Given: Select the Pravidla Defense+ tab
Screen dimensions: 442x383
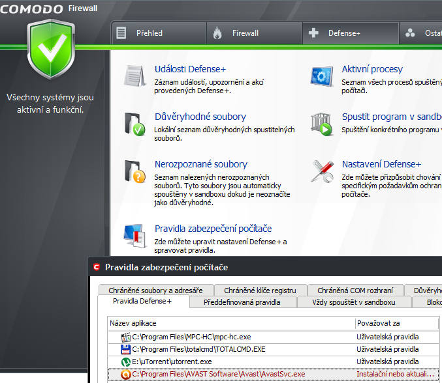Looking at the screenshot, I should pos(143,301).
